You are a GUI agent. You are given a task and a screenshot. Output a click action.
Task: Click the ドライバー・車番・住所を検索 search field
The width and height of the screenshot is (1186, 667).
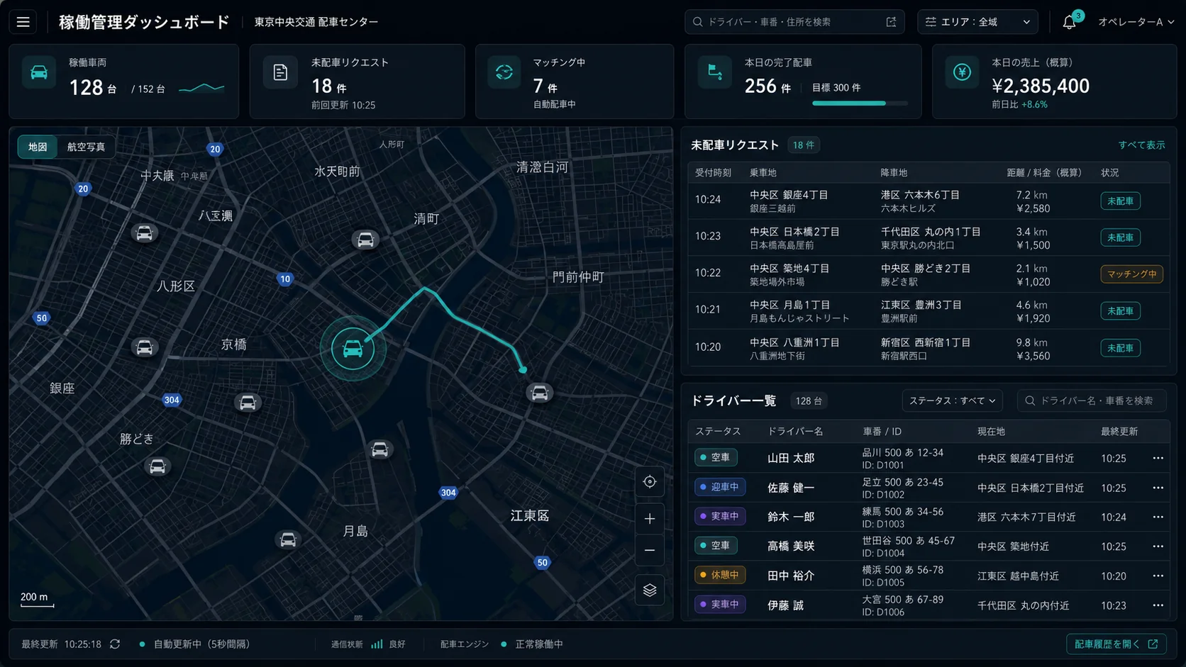pyautogui.click(x=794, y=22)
